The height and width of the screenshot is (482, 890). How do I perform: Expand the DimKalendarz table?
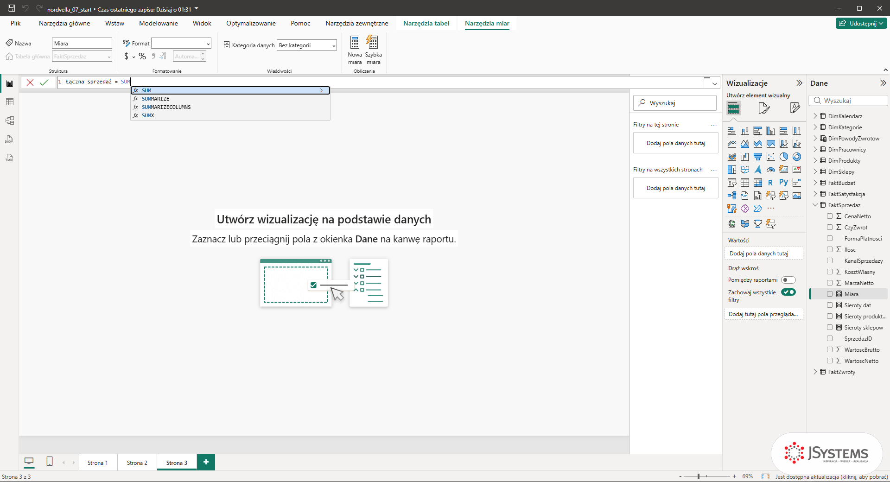click(815, 116)
